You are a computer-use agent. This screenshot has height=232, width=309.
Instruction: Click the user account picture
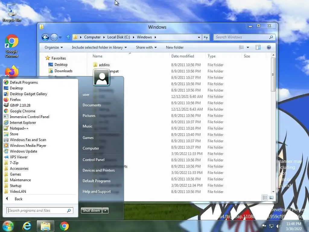pyautogui.click(x=101, y=77)
